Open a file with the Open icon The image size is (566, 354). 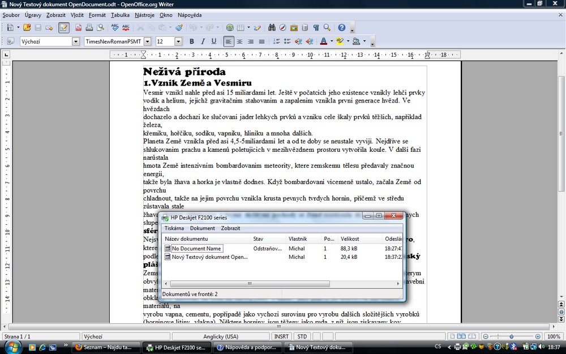[x=27, y=27]
